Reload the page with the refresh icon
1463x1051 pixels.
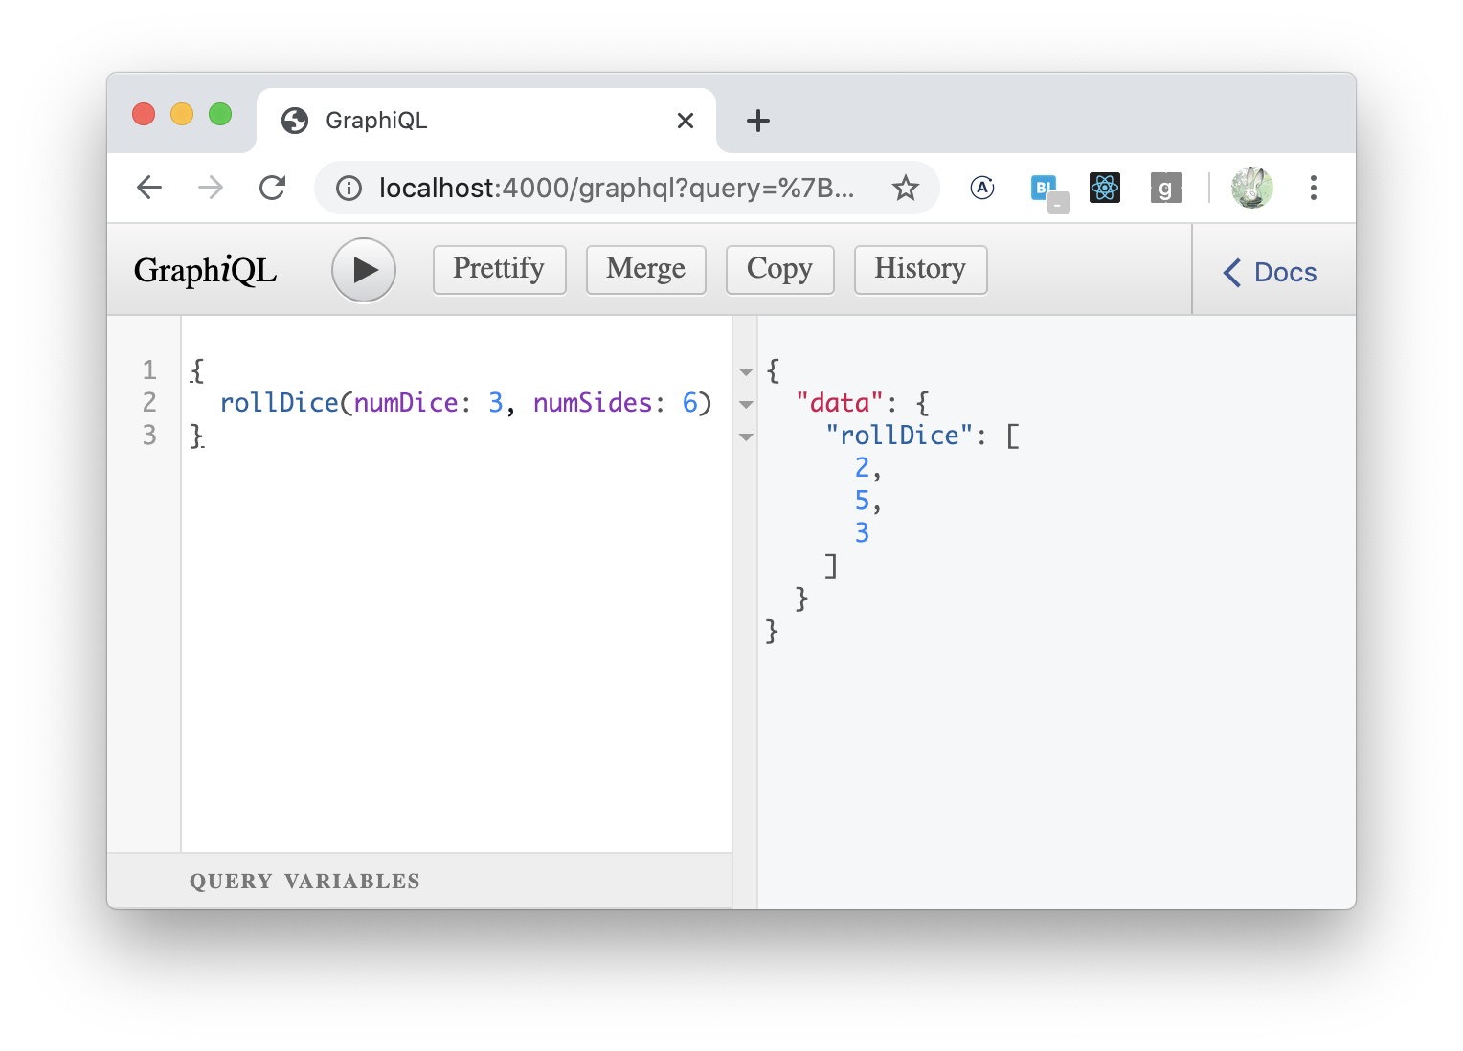[273, 188]
